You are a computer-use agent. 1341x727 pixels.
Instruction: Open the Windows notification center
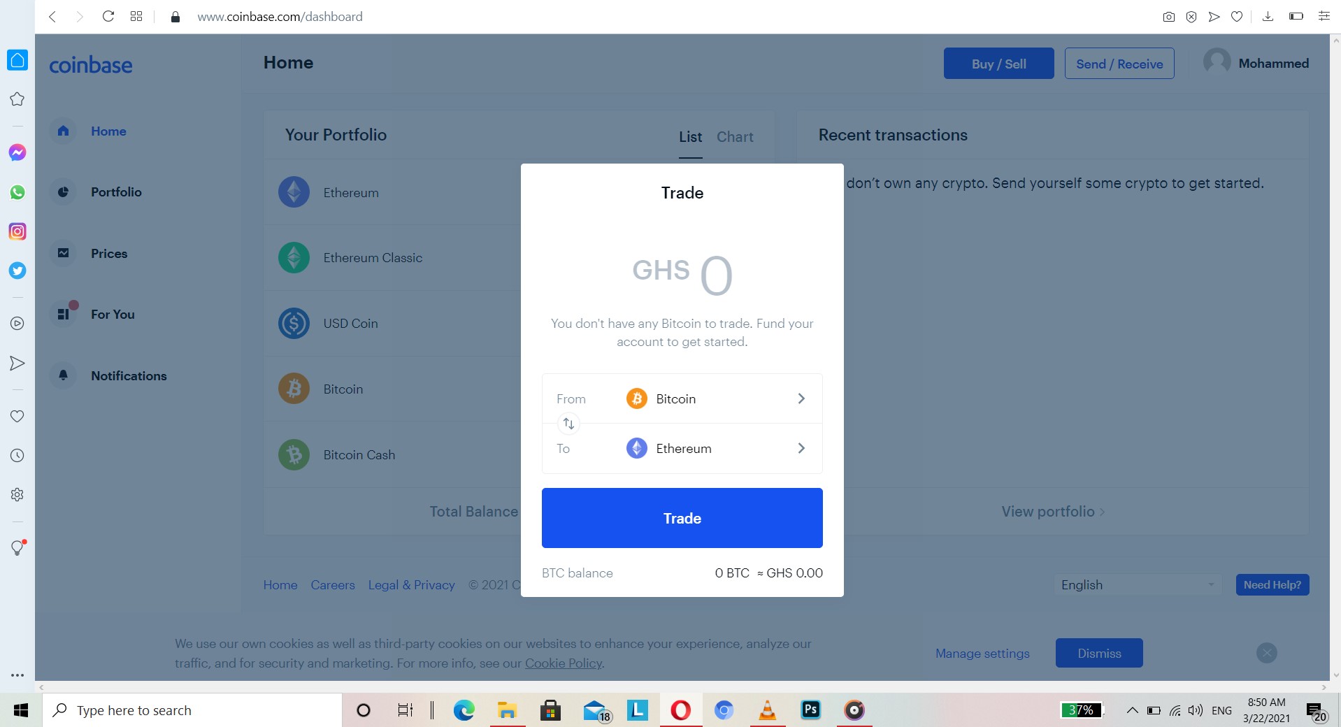1317,712
